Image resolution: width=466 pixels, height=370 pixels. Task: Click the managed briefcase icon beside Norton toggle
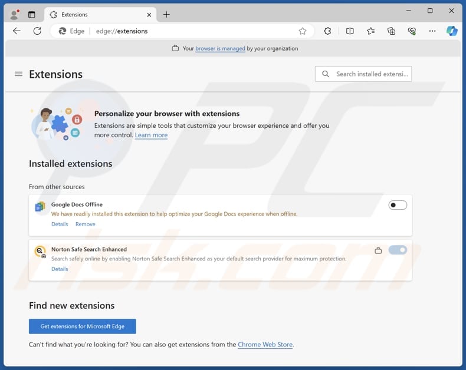pyautogui.click(x=378, y=250)
